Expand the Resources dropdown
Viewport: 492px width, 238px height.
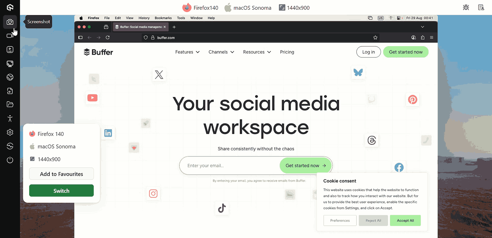[257, 52]
